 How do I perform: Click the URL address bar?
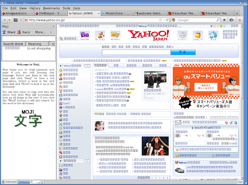(x=93, y=20)
